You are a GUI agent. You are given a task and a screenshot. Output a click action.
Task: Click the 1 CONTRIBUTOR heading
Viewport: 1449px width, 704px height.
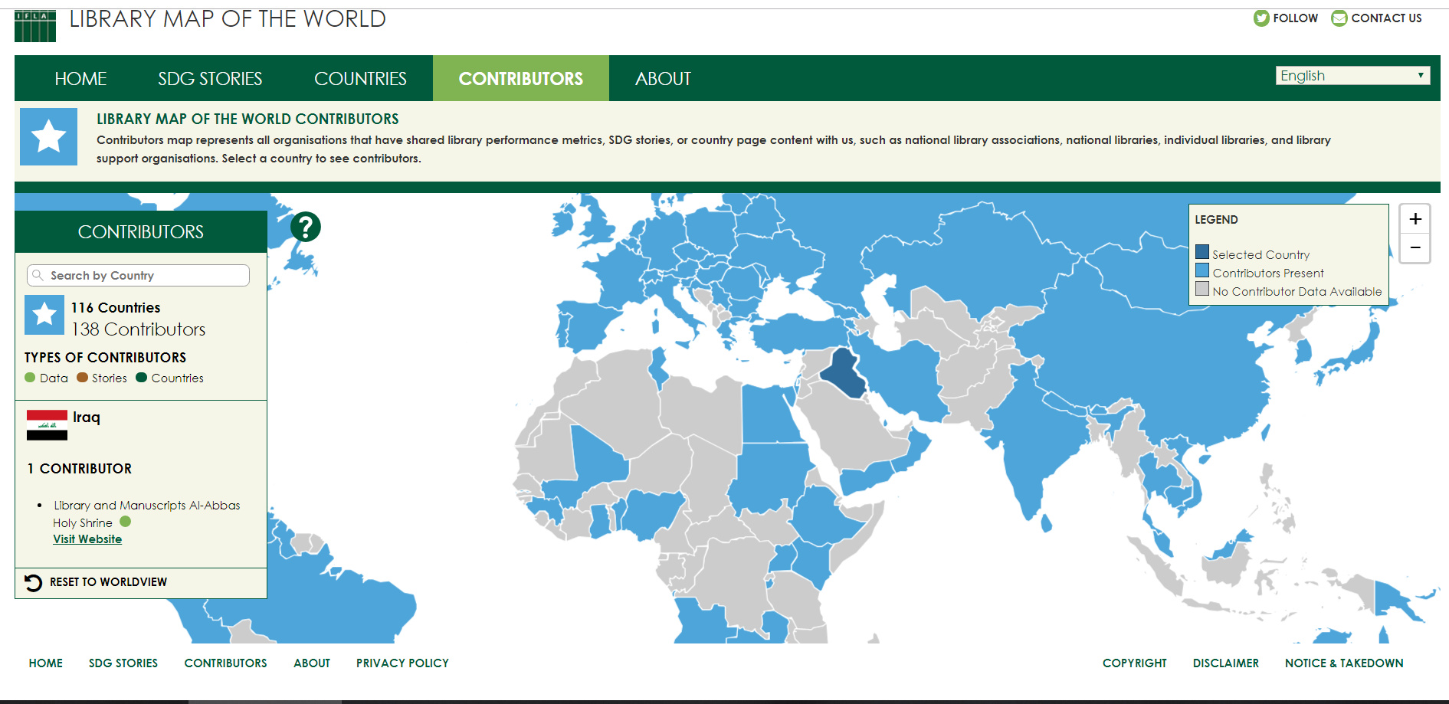(79, 469)
